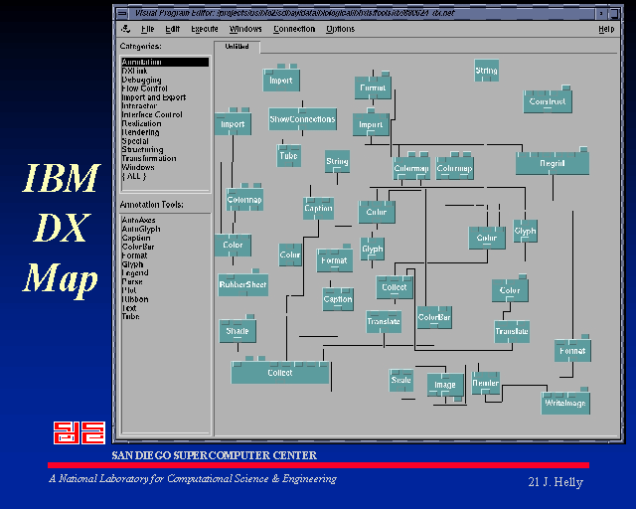The width and height of the screenshot is (636, 509).
Task: Select the Image module node
Action: (x=445, y=385)
